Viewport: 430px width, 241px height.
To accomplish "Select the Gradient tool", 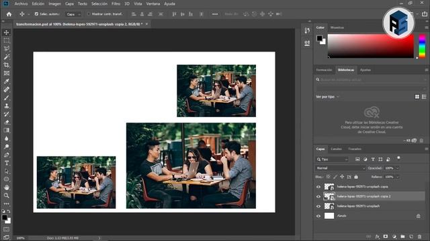I will pyautogui.click(x=6, y=131).
